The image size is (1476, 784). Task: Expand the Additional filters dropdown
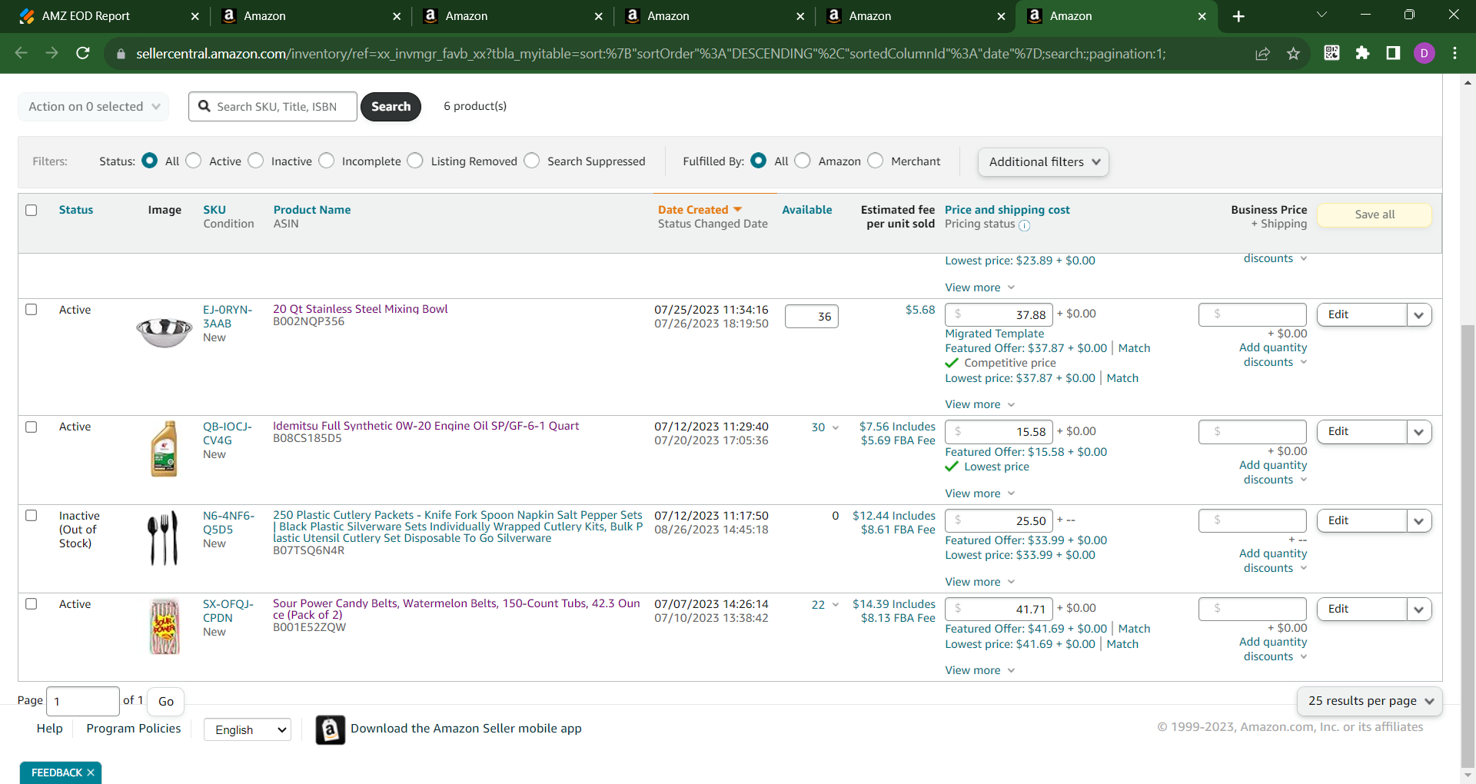[1043, 162]
